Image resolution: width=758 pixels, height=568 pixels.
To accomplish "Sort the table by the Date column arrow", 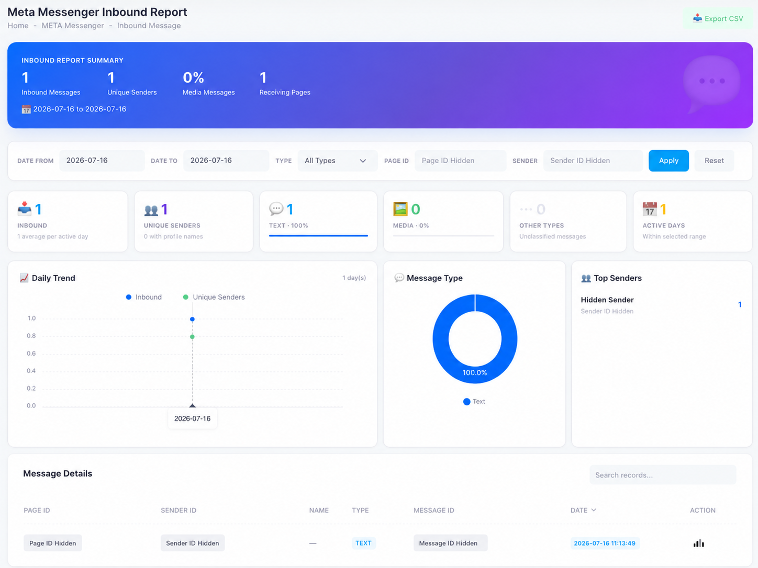I will pos(594,510).
